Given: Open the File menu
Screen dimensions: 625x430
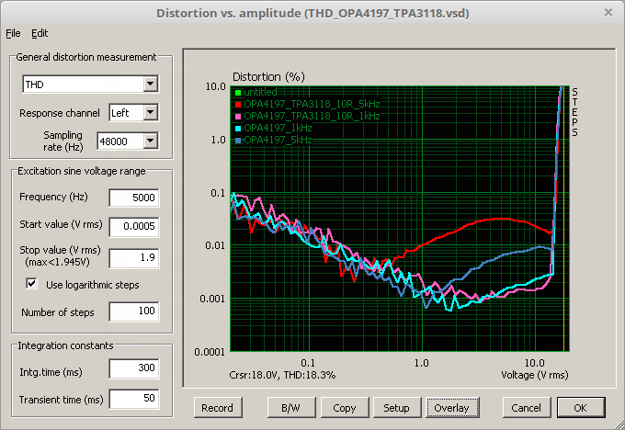Looking at the screenshot, I should click(x=13, y=33).
